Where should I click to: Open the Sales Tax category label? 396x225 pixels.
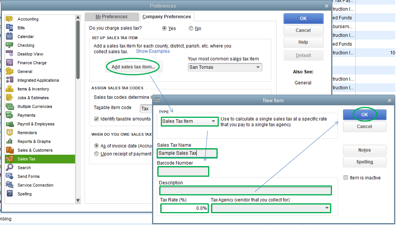[x=27, y=159]
